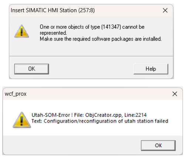The image size is (187, 161).
Task: Click the 'Make sure the required software packages' line
Action: coord(101,39)
